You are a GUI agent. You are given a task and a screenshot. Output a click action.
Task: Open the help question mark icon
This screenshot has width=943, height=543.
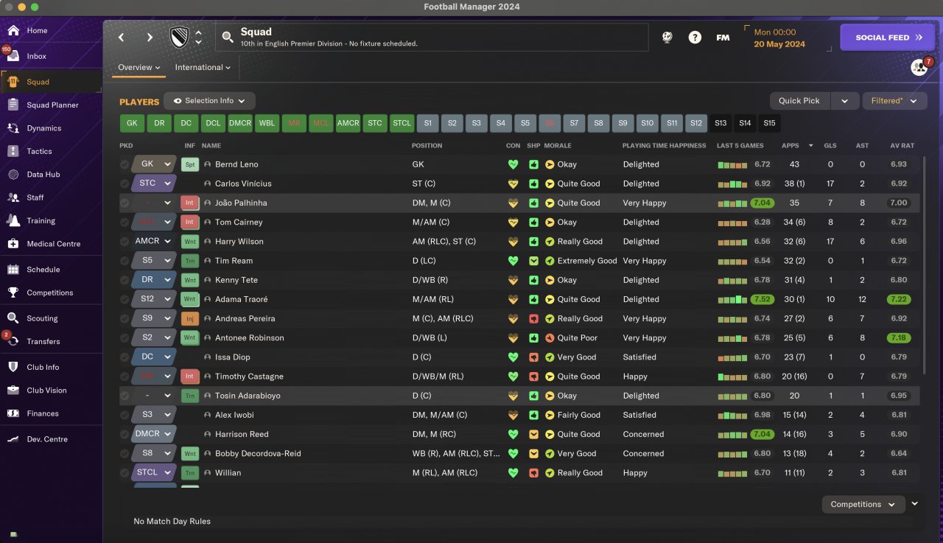(695, 37)
